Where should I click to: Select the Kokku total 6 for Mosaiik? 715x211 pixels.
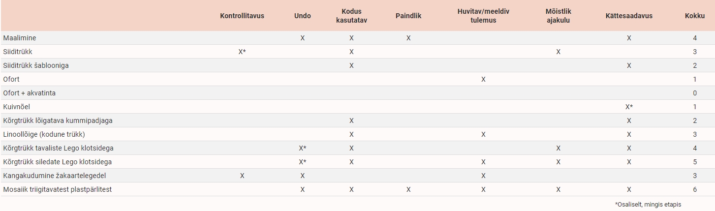(x=694, y=189)
